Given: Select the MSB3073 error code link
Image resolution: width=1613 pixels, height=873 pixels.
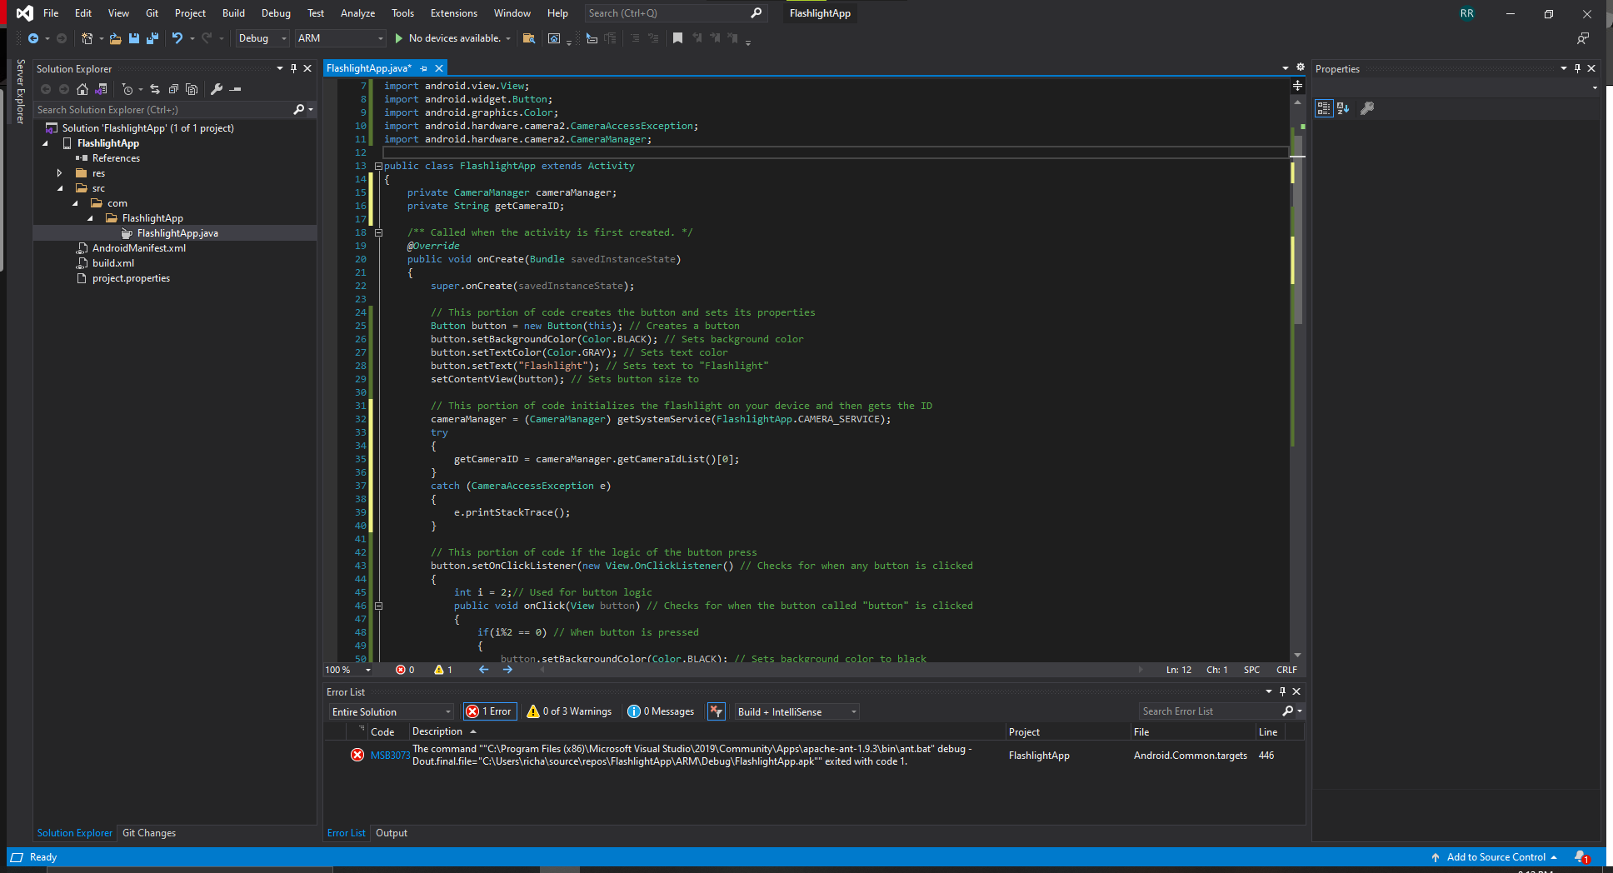Looking at the screenshot, I should pyautogui.click(x=388, y=755).
